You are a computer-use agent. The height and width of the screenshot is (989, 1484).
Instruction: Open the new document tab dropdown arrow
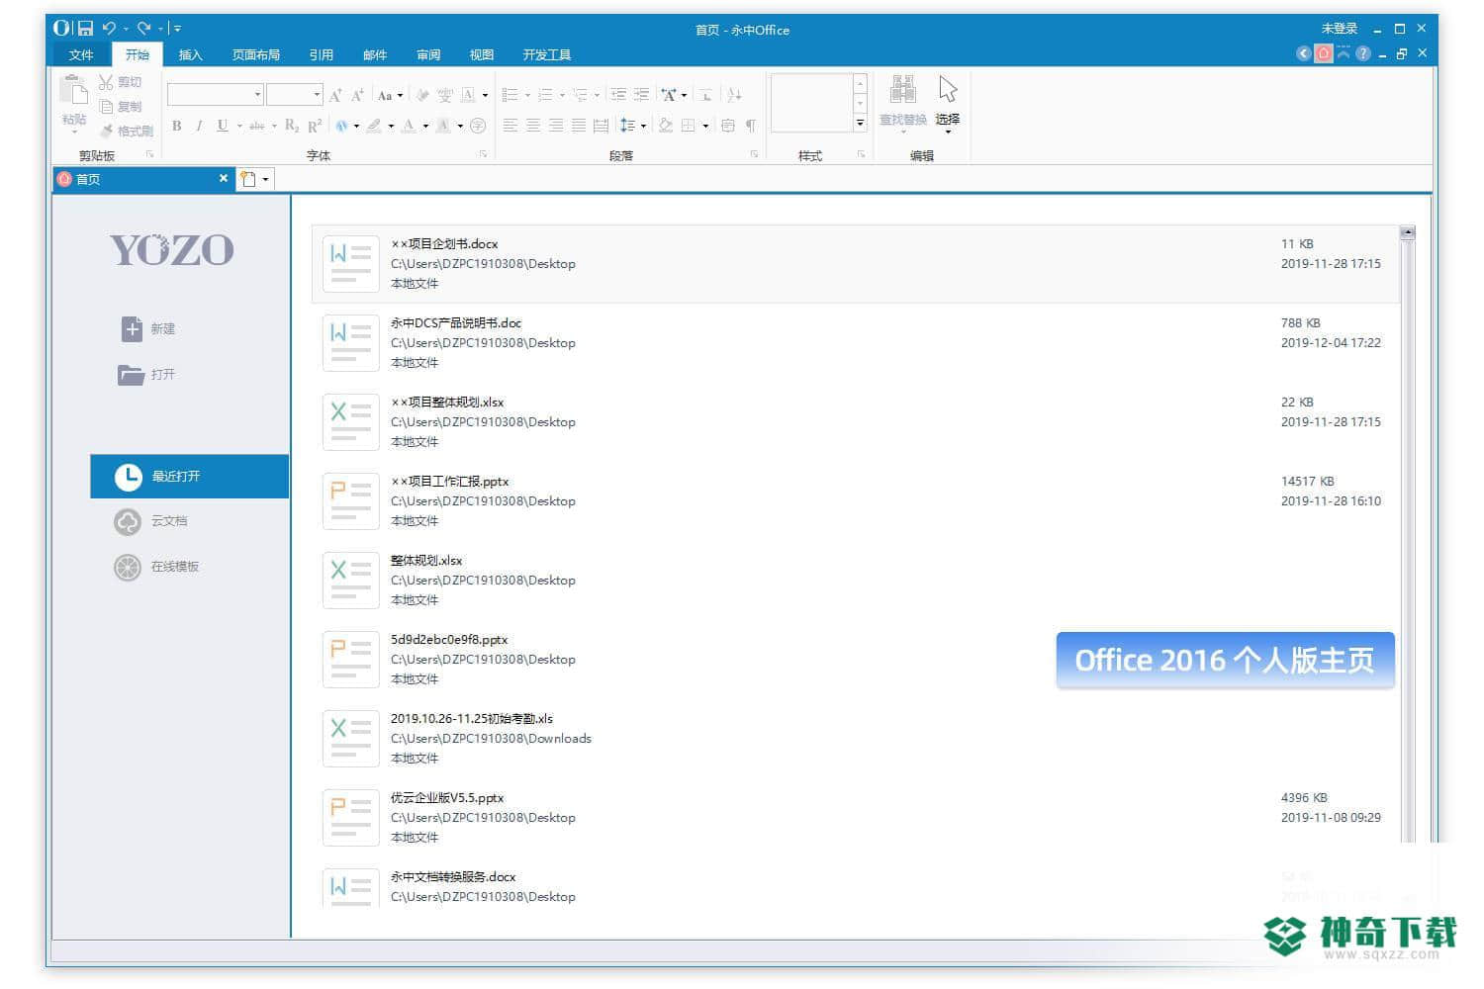265,179
